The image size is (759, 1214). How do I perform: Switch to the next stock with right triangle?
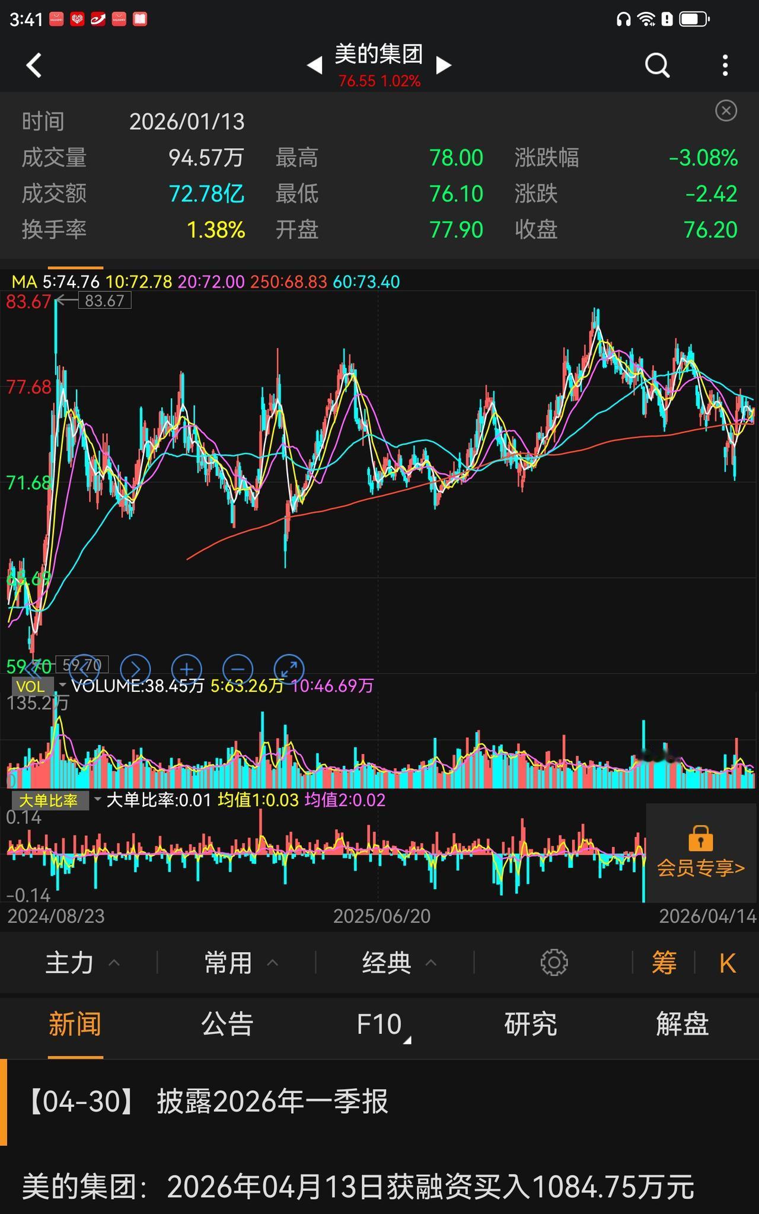[444, 65]
